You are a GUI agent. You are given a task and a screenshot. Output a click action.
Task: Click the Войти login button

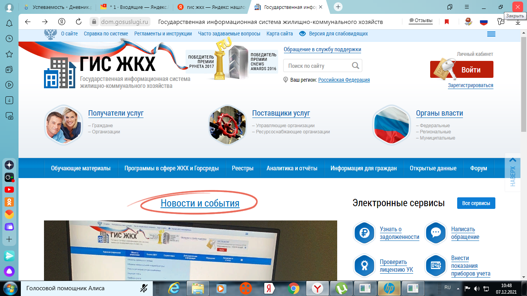(x=462, y=69)
